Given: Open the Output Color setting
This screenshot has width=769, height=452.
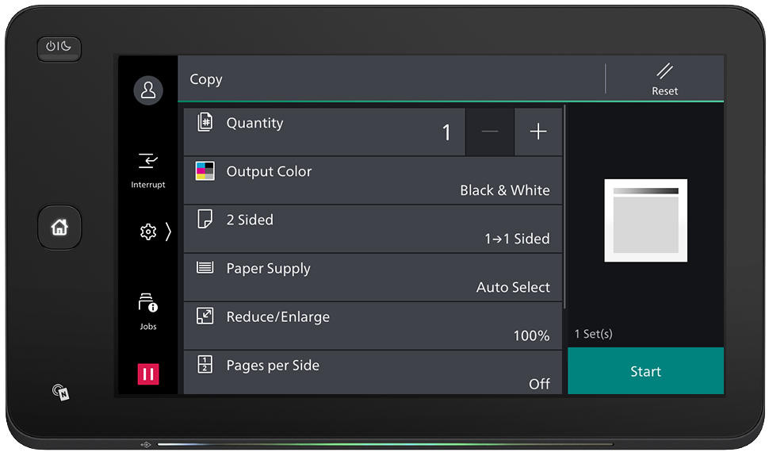Looking at the screenshot, I should (x=373, y=180).
